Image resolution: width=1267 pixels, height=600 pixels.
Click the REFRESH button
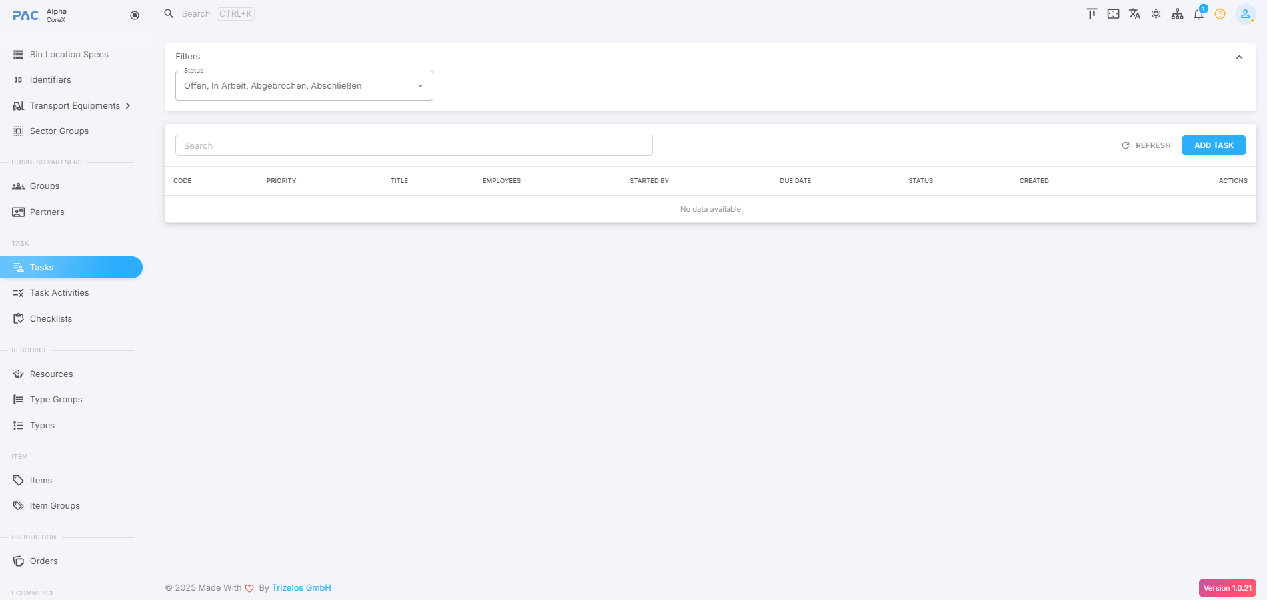1146,145
